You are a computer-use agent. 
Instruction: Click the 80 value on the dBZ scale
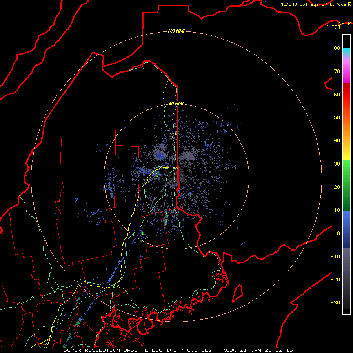pos(337,48)
